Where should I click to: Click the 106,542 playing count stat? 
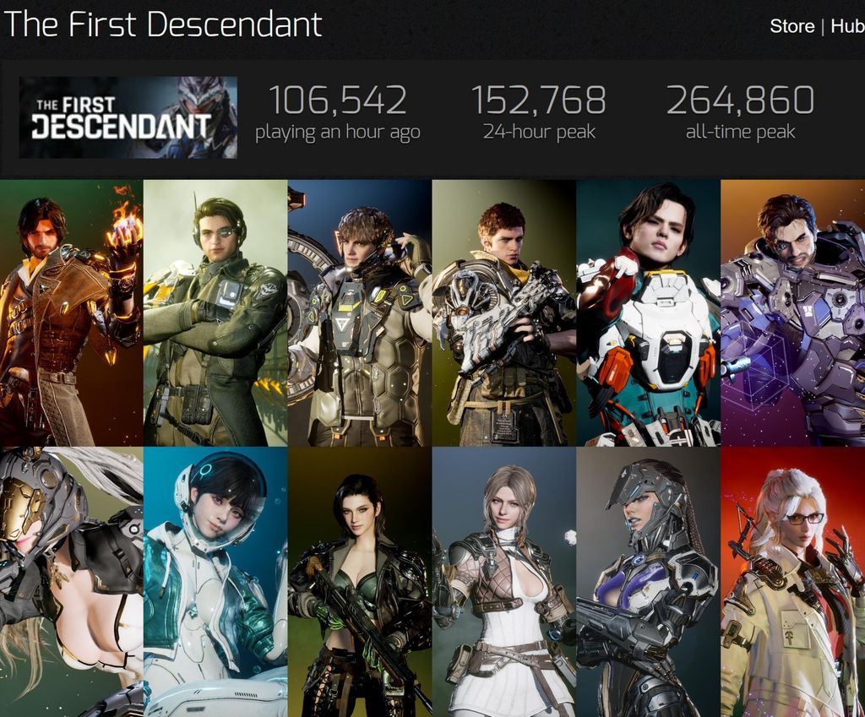338,100
